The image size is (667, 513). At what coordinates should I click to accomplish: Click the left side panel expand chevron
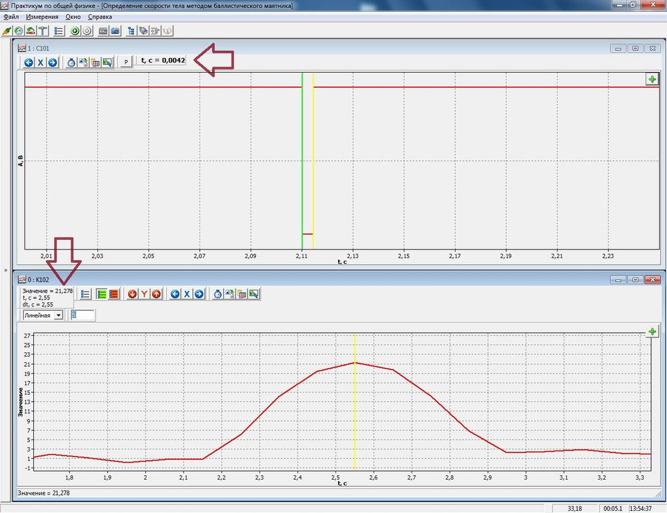(x=6, y=272)
